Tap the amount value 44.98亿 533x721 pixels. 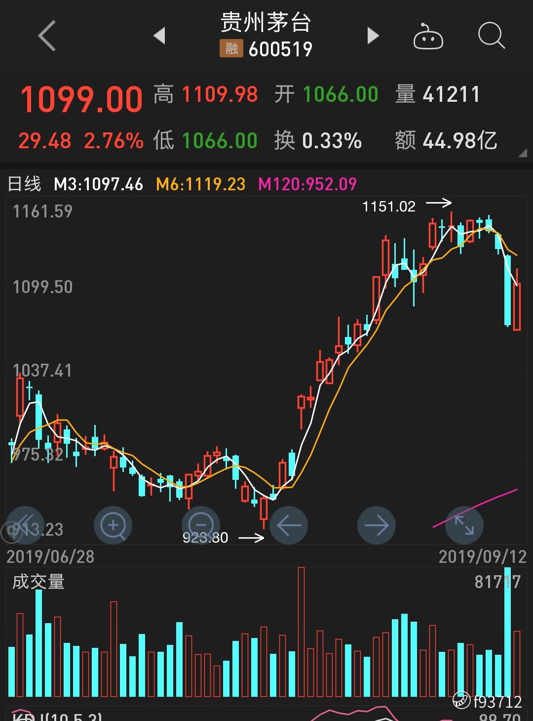460,141
